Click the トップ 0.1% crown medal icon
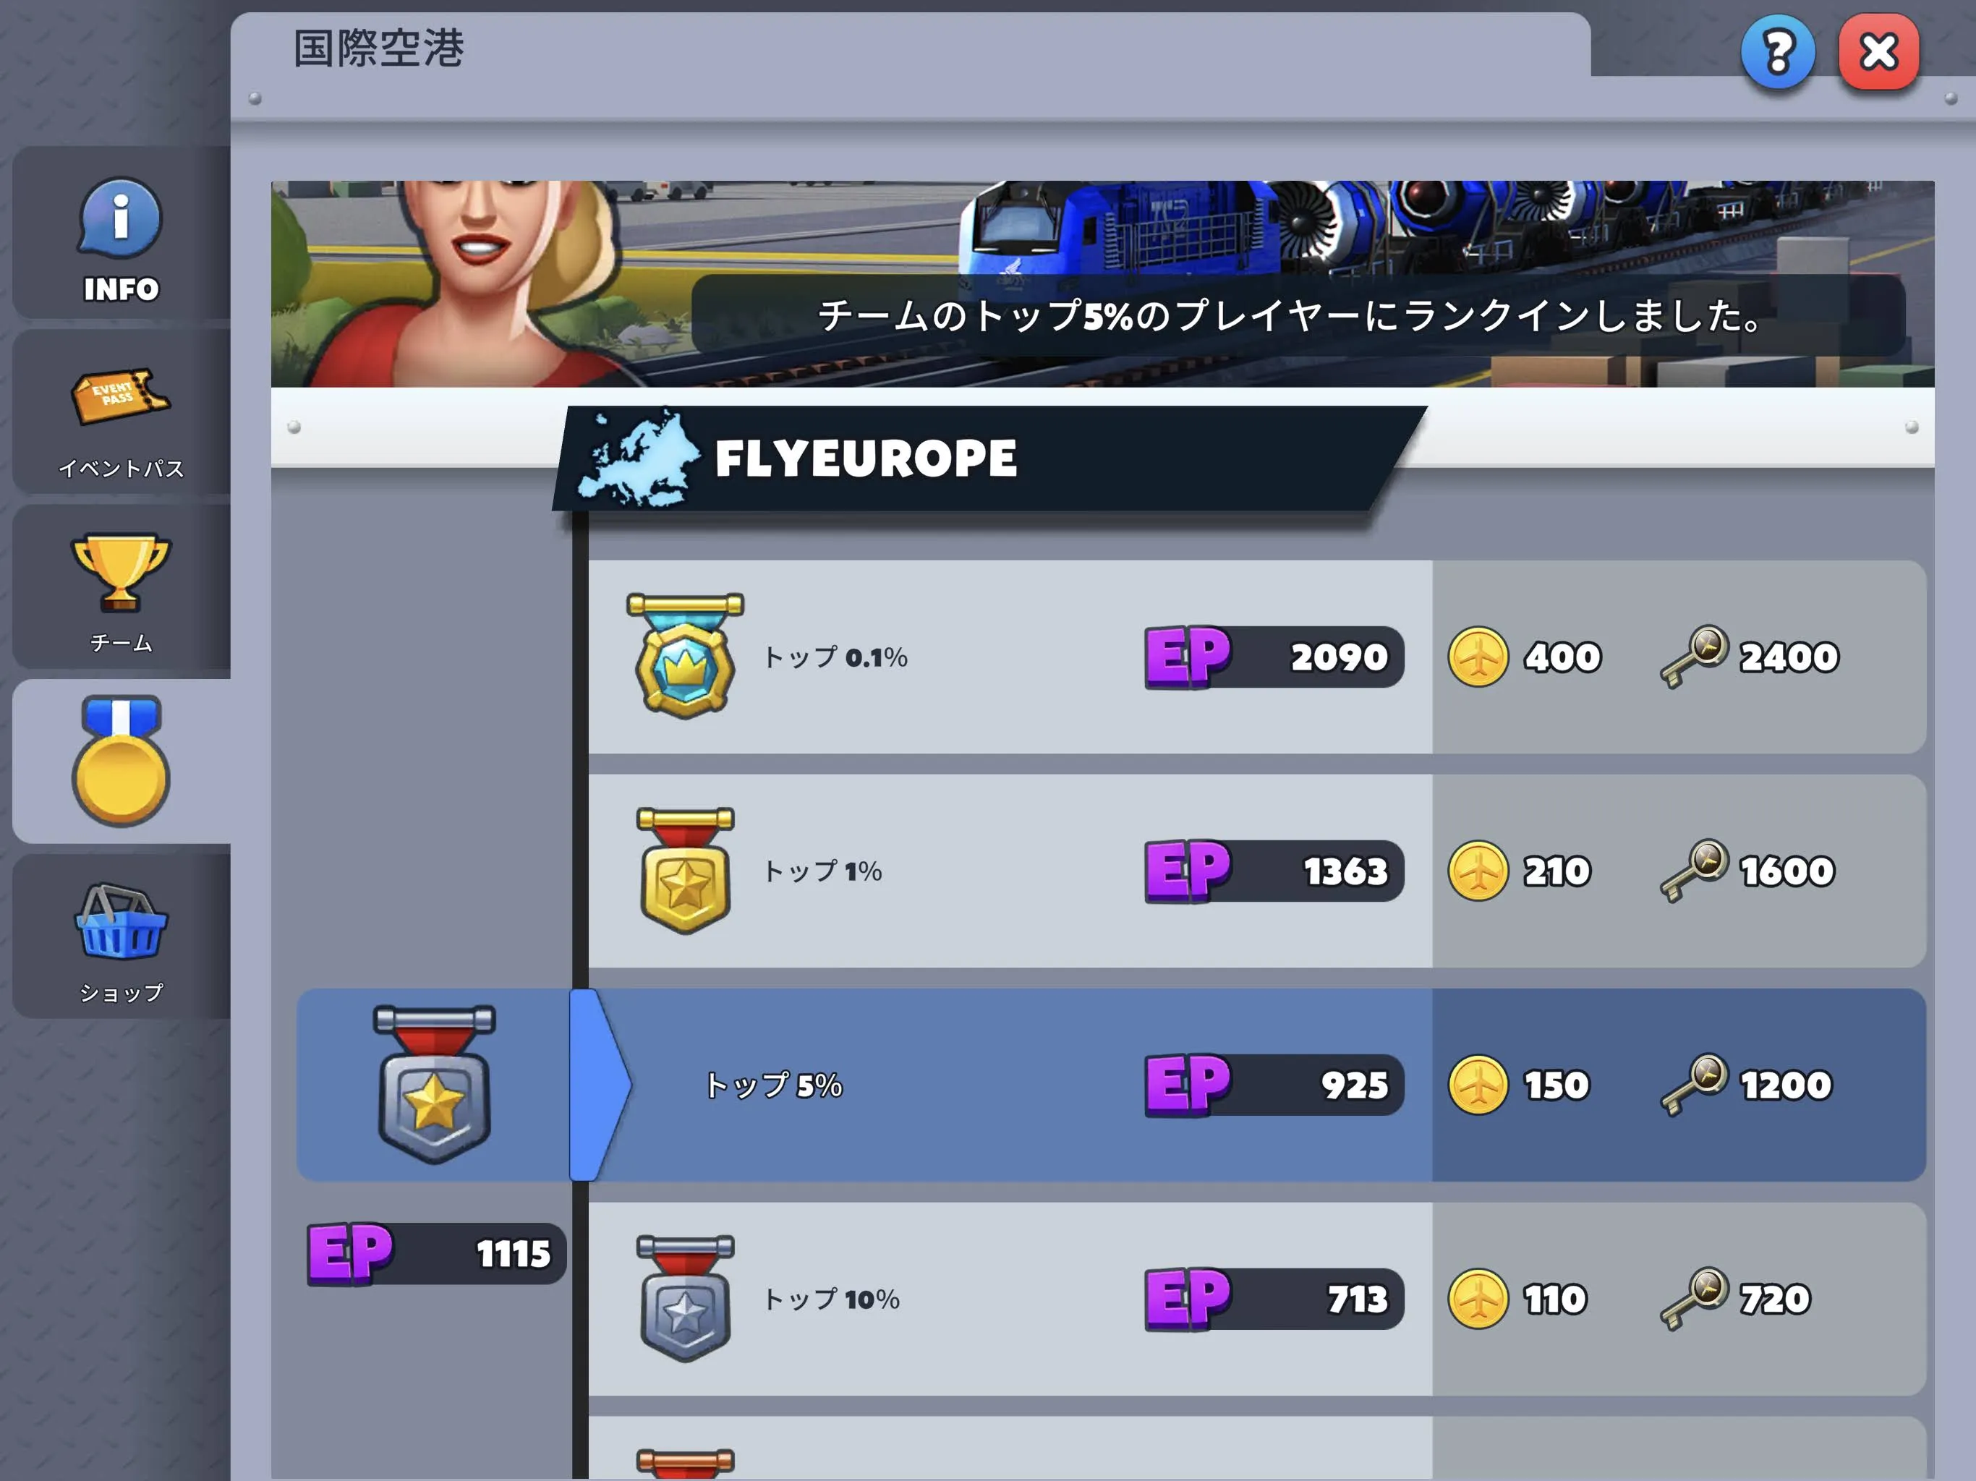 click(685, 656)
